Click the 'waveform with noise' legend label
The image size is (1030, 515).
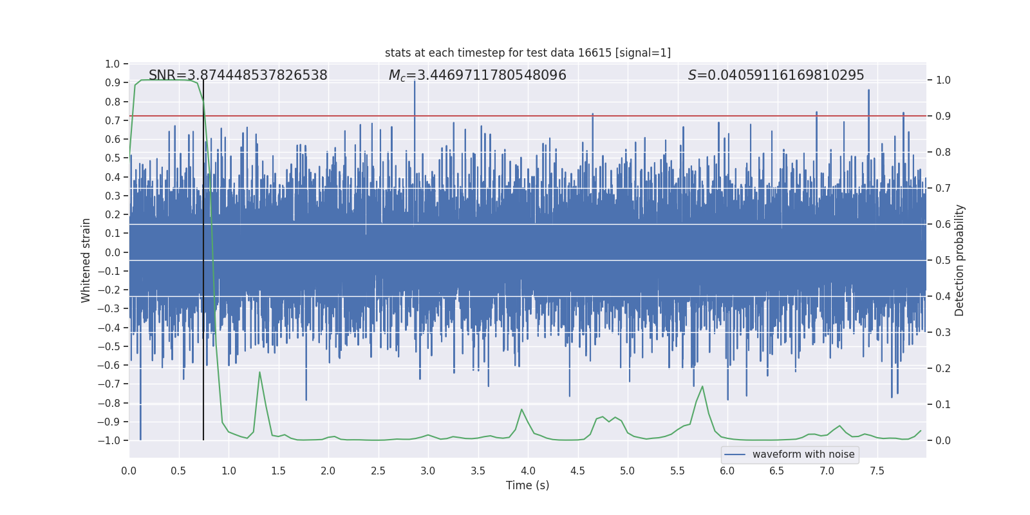803,454
